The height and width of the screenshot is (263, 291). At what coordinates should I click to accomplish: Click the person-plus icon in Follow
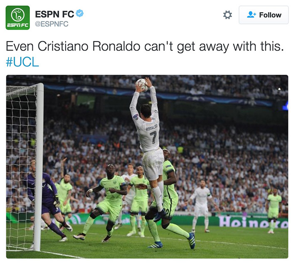click(x=252, y=15)
